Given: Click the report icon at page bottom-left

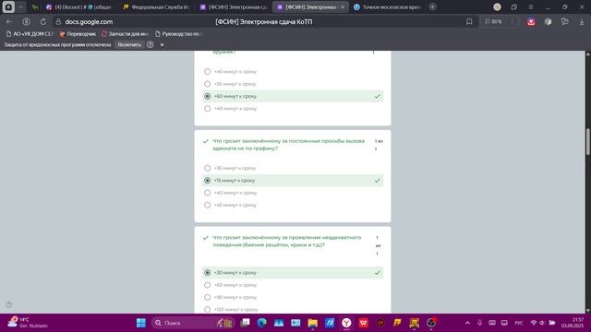Looking at the screenshot, I should click(x=9, y=304).
